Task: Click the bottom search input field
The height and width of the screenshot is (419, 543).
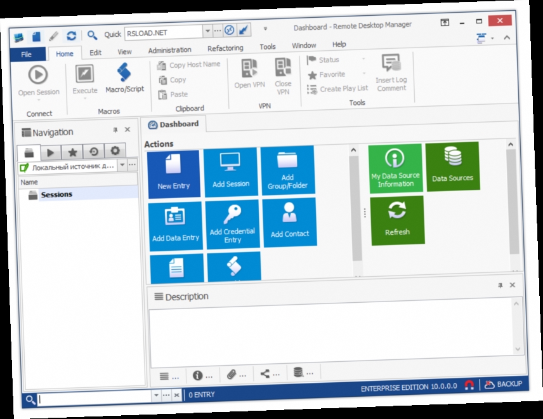Action: (94, 397)
